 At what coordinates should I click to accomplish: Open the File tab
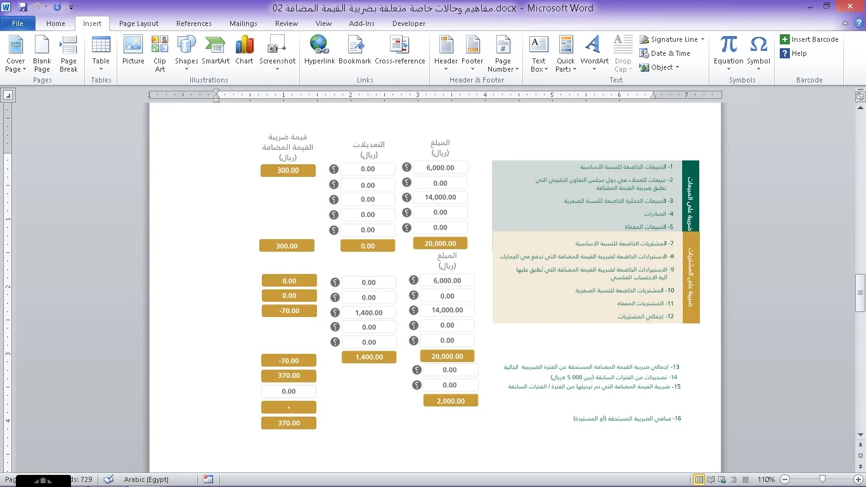point(18,23)
